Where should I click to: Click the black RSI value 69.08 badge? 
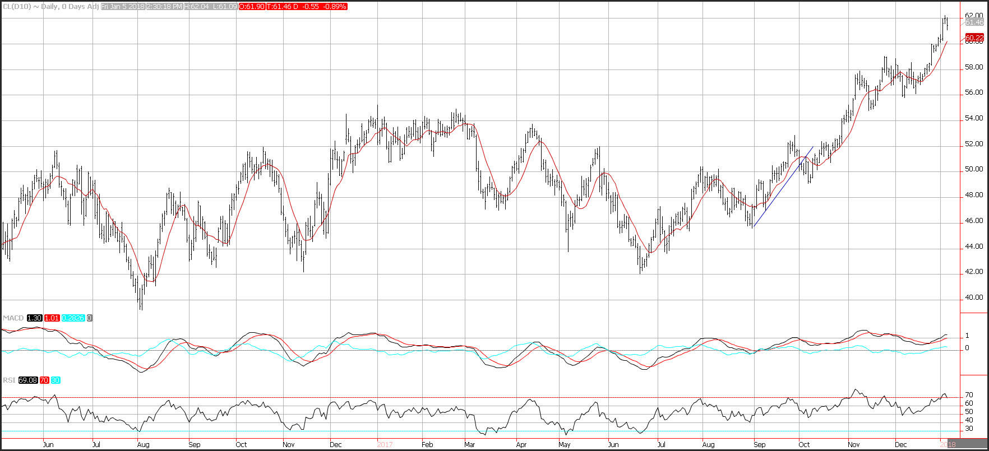pyautogui.click(x=27, y=380)
